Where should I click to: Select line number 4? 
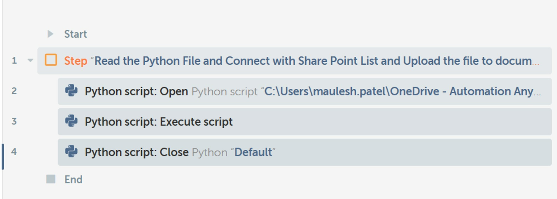click(14, 152)
